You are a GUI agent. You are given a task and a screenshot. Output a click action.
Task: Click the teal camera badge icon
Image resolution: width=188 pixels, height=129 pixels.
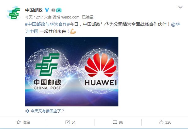point(59,10)
